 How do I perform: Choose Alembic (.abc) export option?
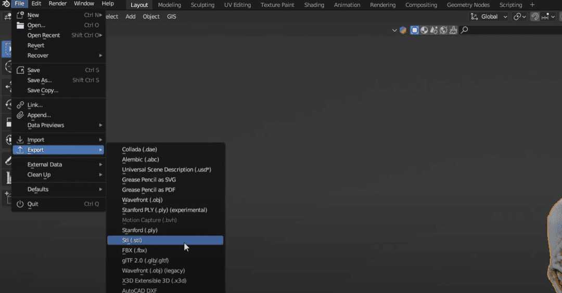(165, 159)
